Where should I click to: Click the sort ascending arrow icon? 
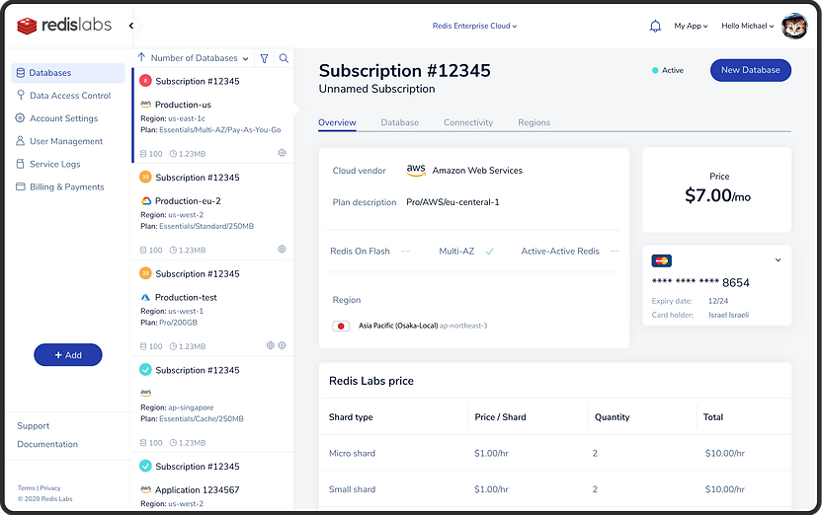point(141,57)
